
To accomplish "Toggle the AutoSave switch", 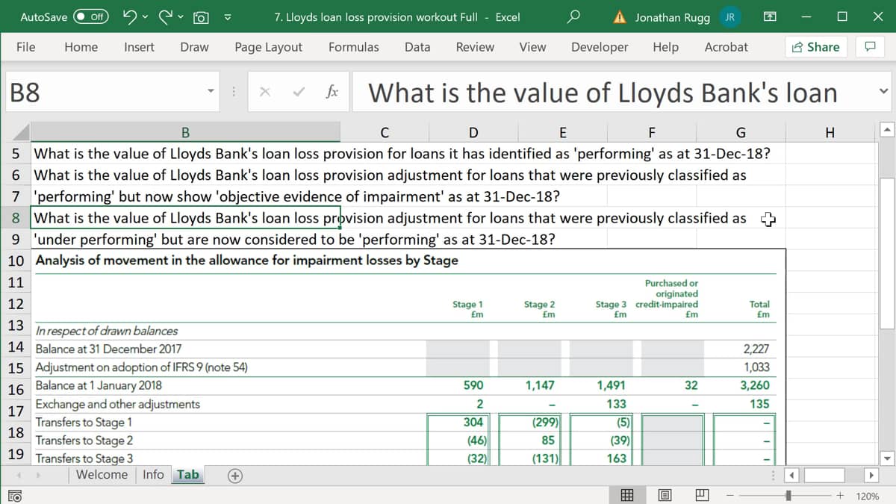I will 91,17.
